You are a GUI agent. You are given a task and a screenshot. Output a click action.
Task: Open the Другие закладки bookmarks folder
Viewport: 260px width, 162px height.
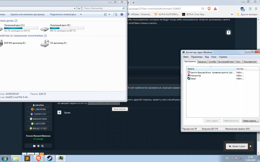click(x=247, y=14)
